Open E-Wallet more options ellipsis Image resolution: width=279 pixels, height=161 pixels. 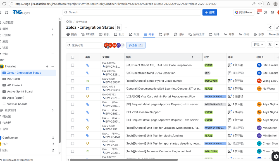pyautogui.click(x=53, y=66)
